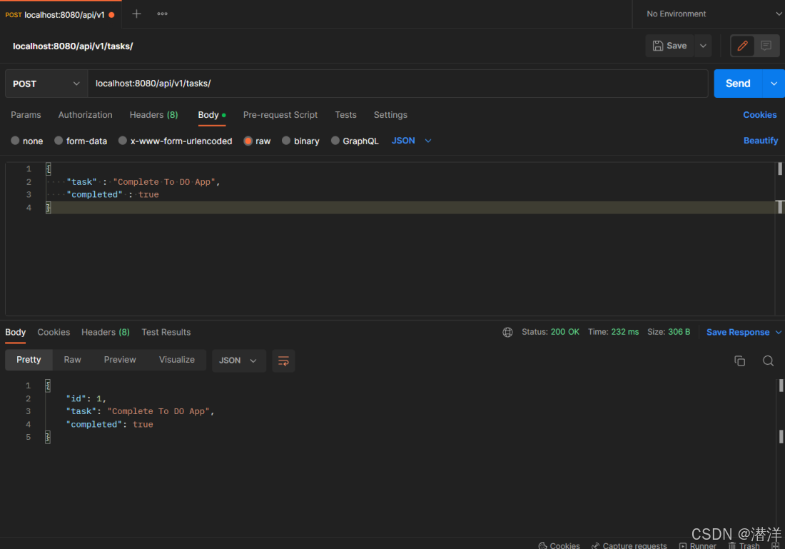The image size is (785, 549).
Task: Click the Save Response link
Action: coord(737,332)
